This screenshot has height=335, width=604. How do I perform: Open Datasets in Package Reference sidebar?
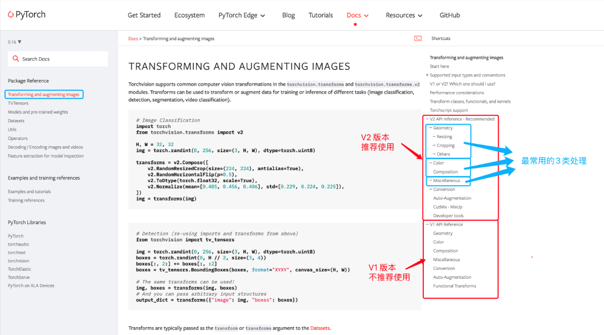point(16,121)
